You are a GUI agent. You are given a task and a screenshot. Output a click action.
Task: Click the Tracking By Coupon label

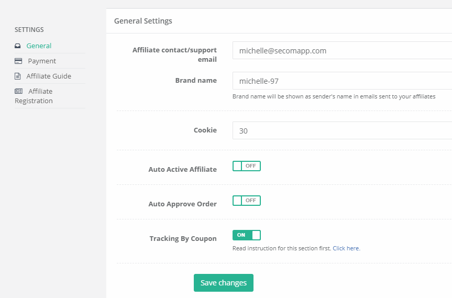click(183, 239)
